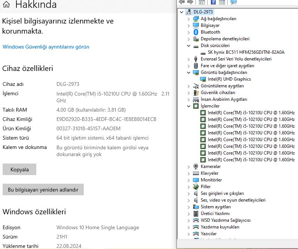Click the RAM value 4,00 GB (kullanılabilir: 3,81 GB)

[x=91, y=110]
